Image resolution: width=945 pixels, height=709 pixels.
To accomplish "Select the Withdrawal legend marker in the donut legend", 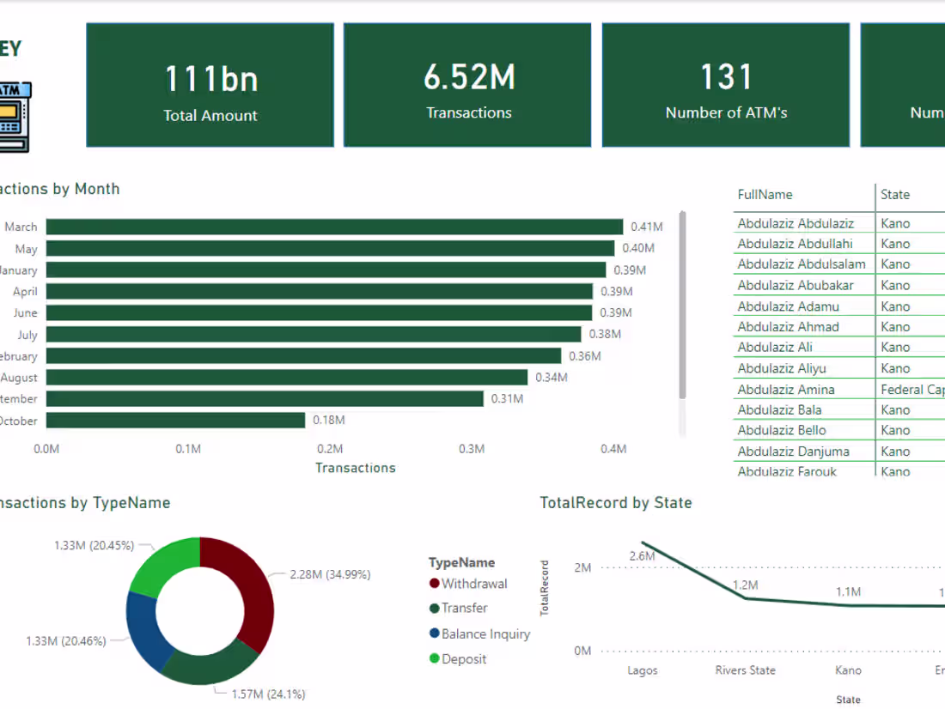I will (x=435, y=583).
